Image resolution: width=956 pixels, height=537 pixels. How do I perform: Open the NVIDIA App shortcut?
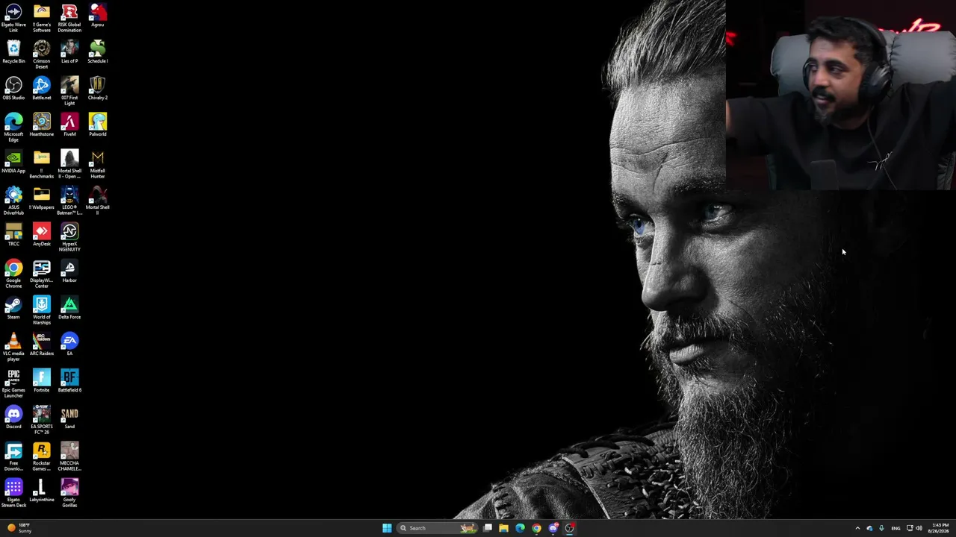coord(13,162)
